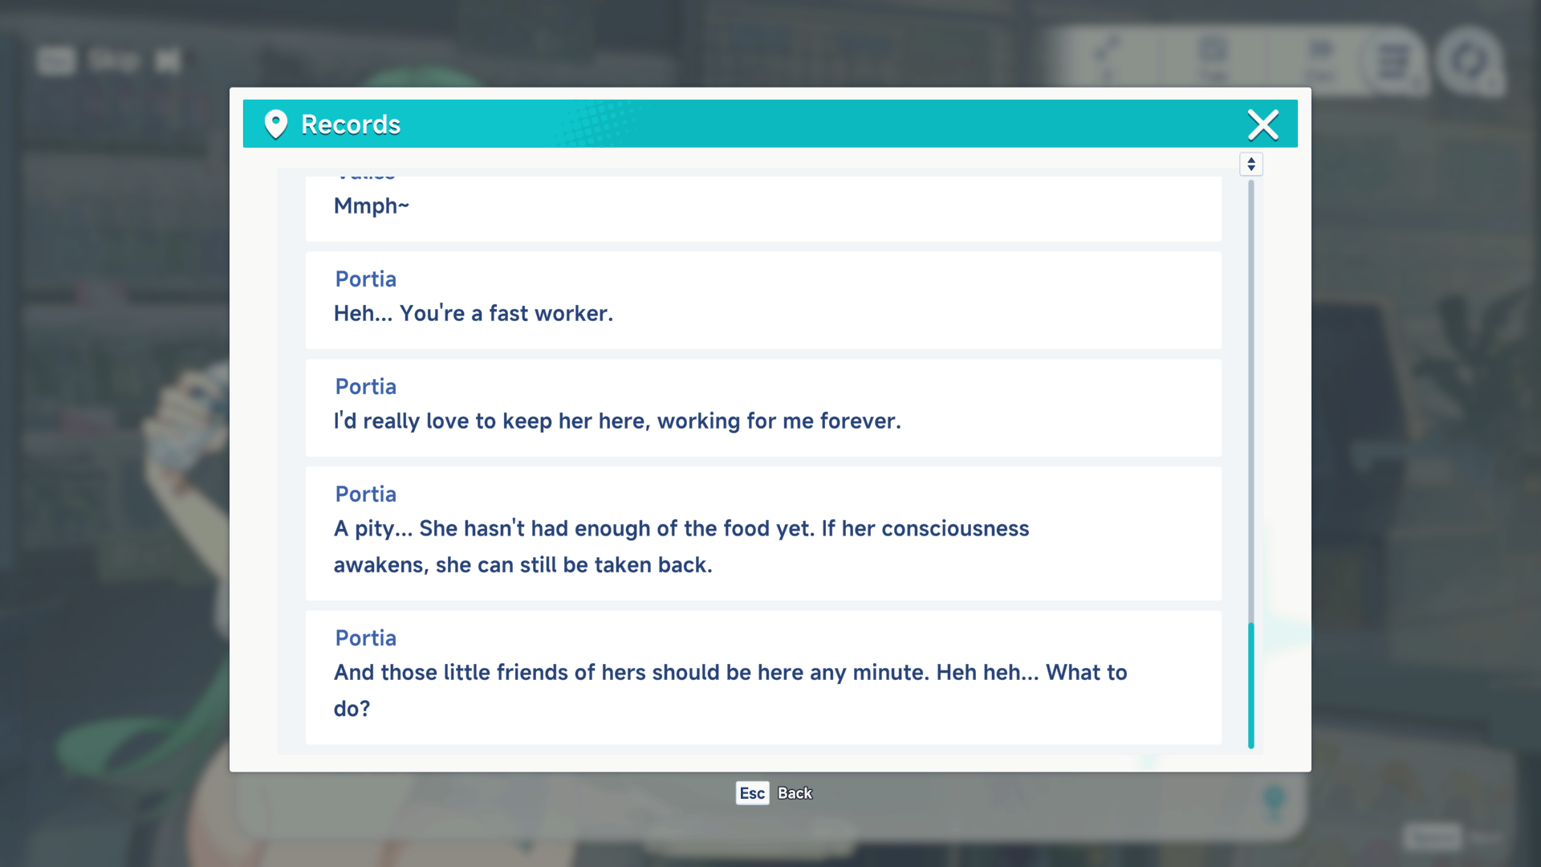Click the blurred teal pin icon below dialog

click(x=1274, y=799)
